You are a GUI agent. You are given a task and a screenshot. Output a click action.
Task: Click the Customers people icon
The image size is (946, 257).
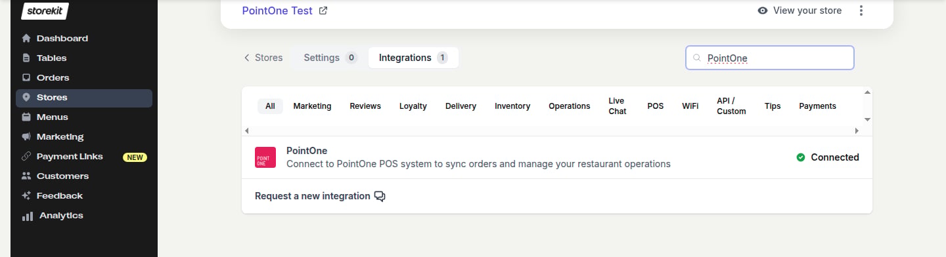pyautogui.click(x=26, y=176)
